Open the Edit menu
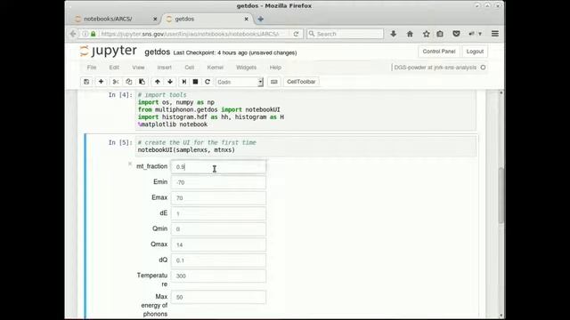 click(114, 68)
